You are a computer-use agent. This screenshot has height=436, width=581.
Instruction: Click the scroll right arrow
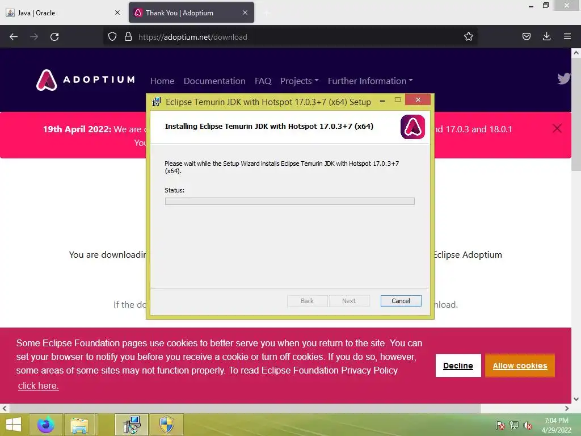[x=567, y=408]
